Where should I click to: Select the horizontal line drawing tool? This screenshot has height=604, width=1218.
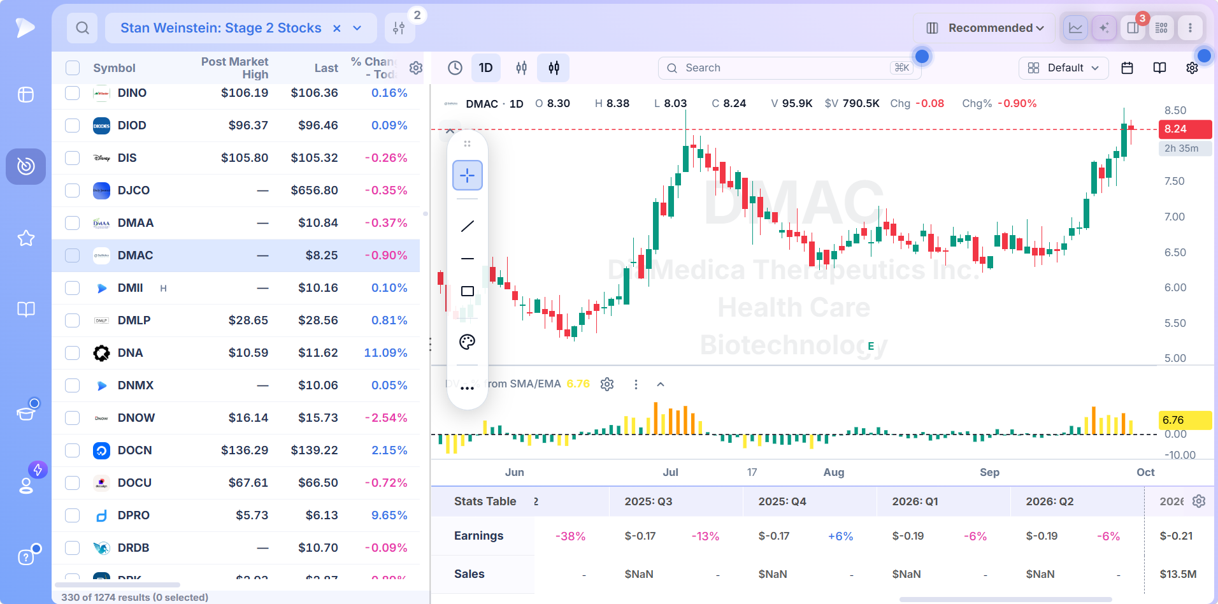pyautogui.click(x=467, y=259)
